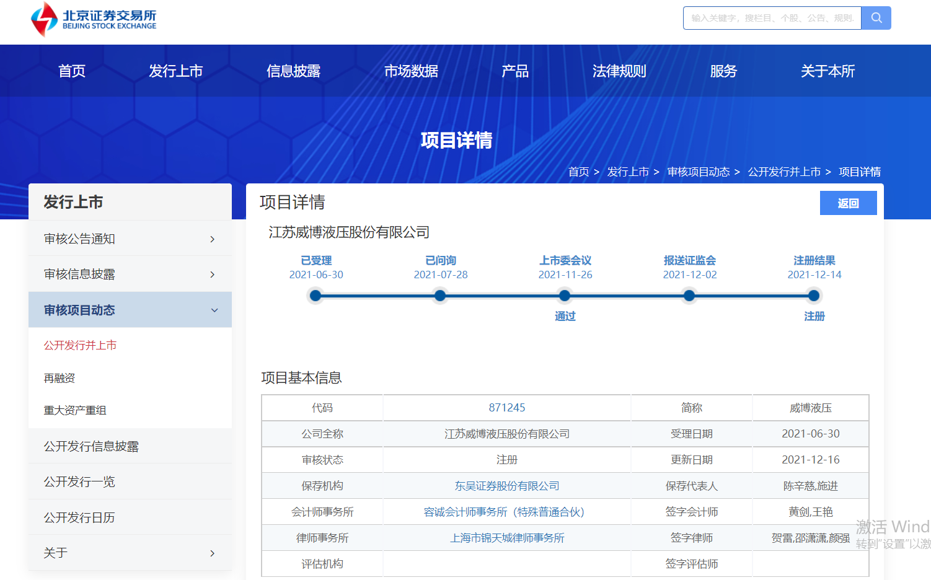Screen dimensions: 931x580
Task: Click the magnifier search icon button
Action: pos(876,18)
